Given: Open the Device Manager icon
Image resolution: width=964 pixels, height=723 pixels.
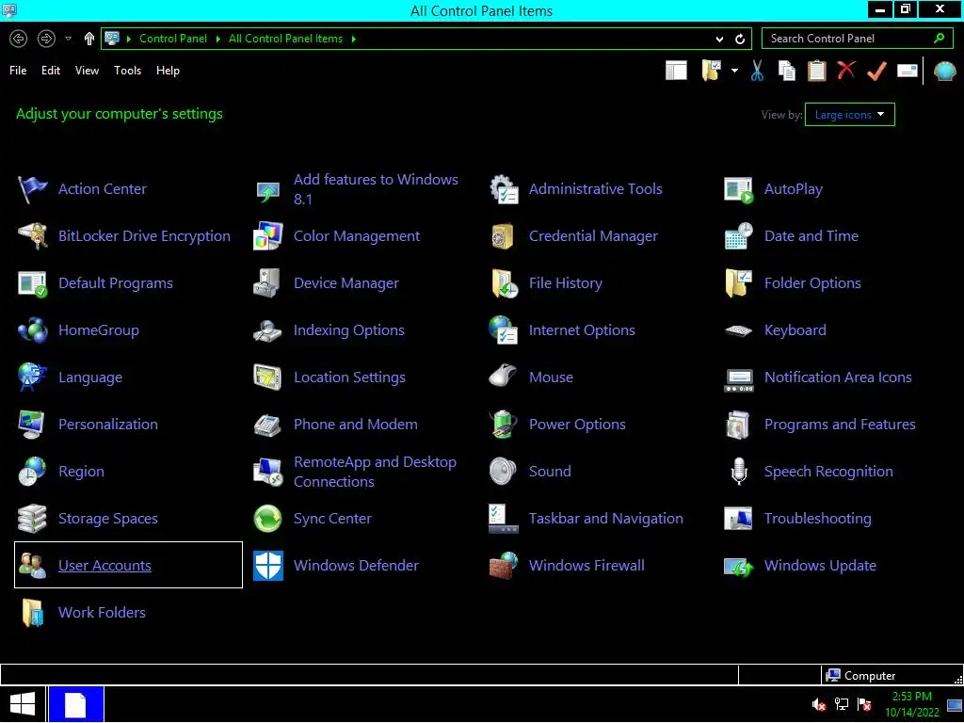Looking at the screenshot, I should click(268, 283).
